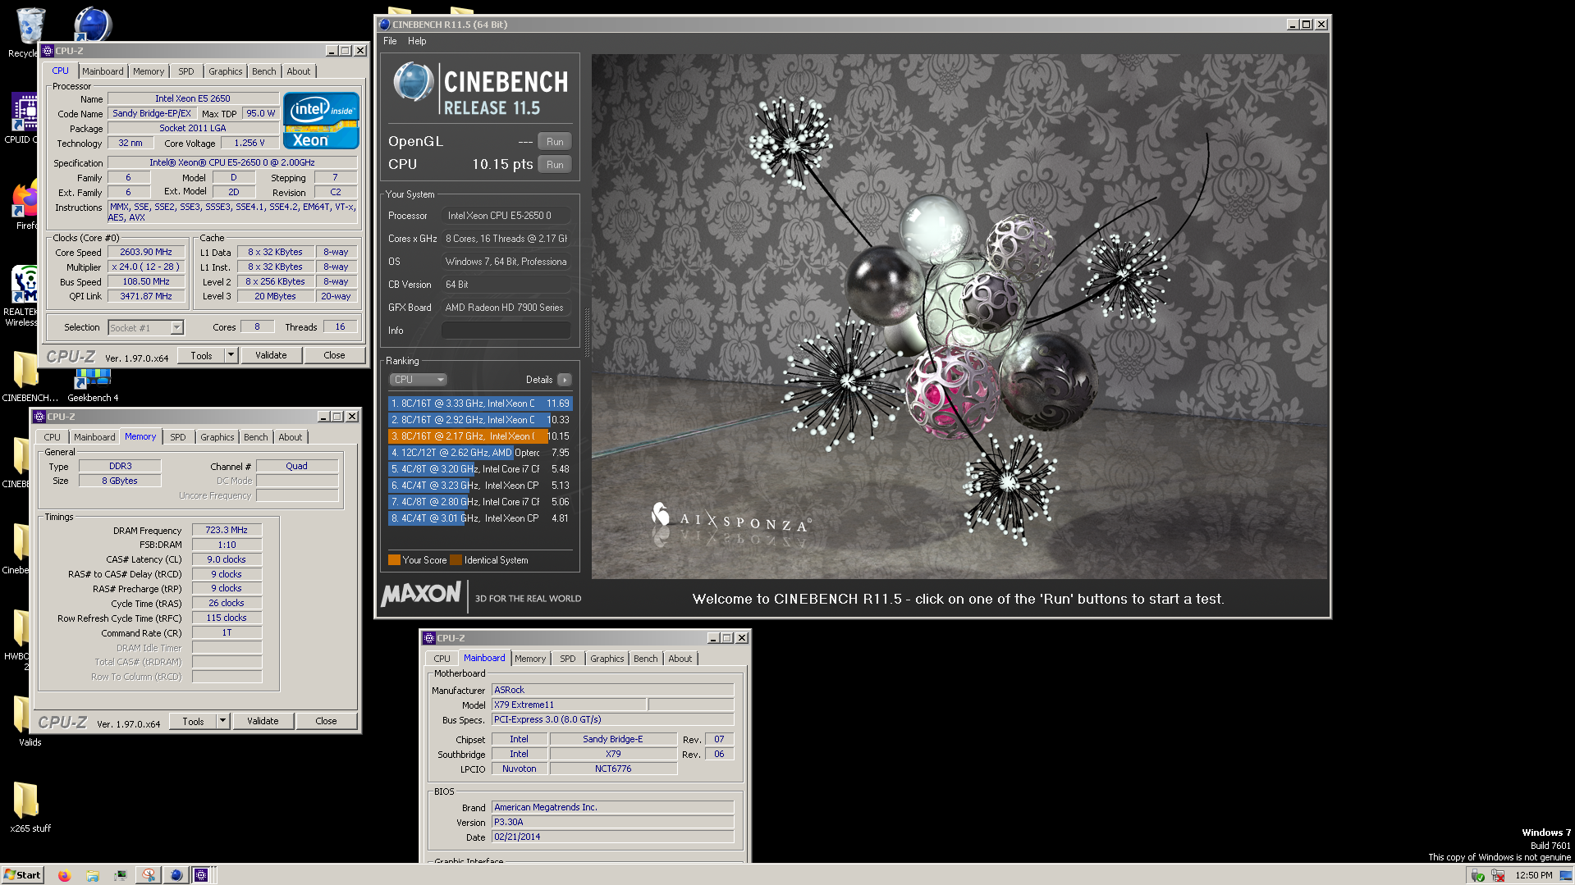Viewport: 1575px width, 885px height.
Task: Open the 'x265 stuff' desktop folder
Action: click(30, 806)
